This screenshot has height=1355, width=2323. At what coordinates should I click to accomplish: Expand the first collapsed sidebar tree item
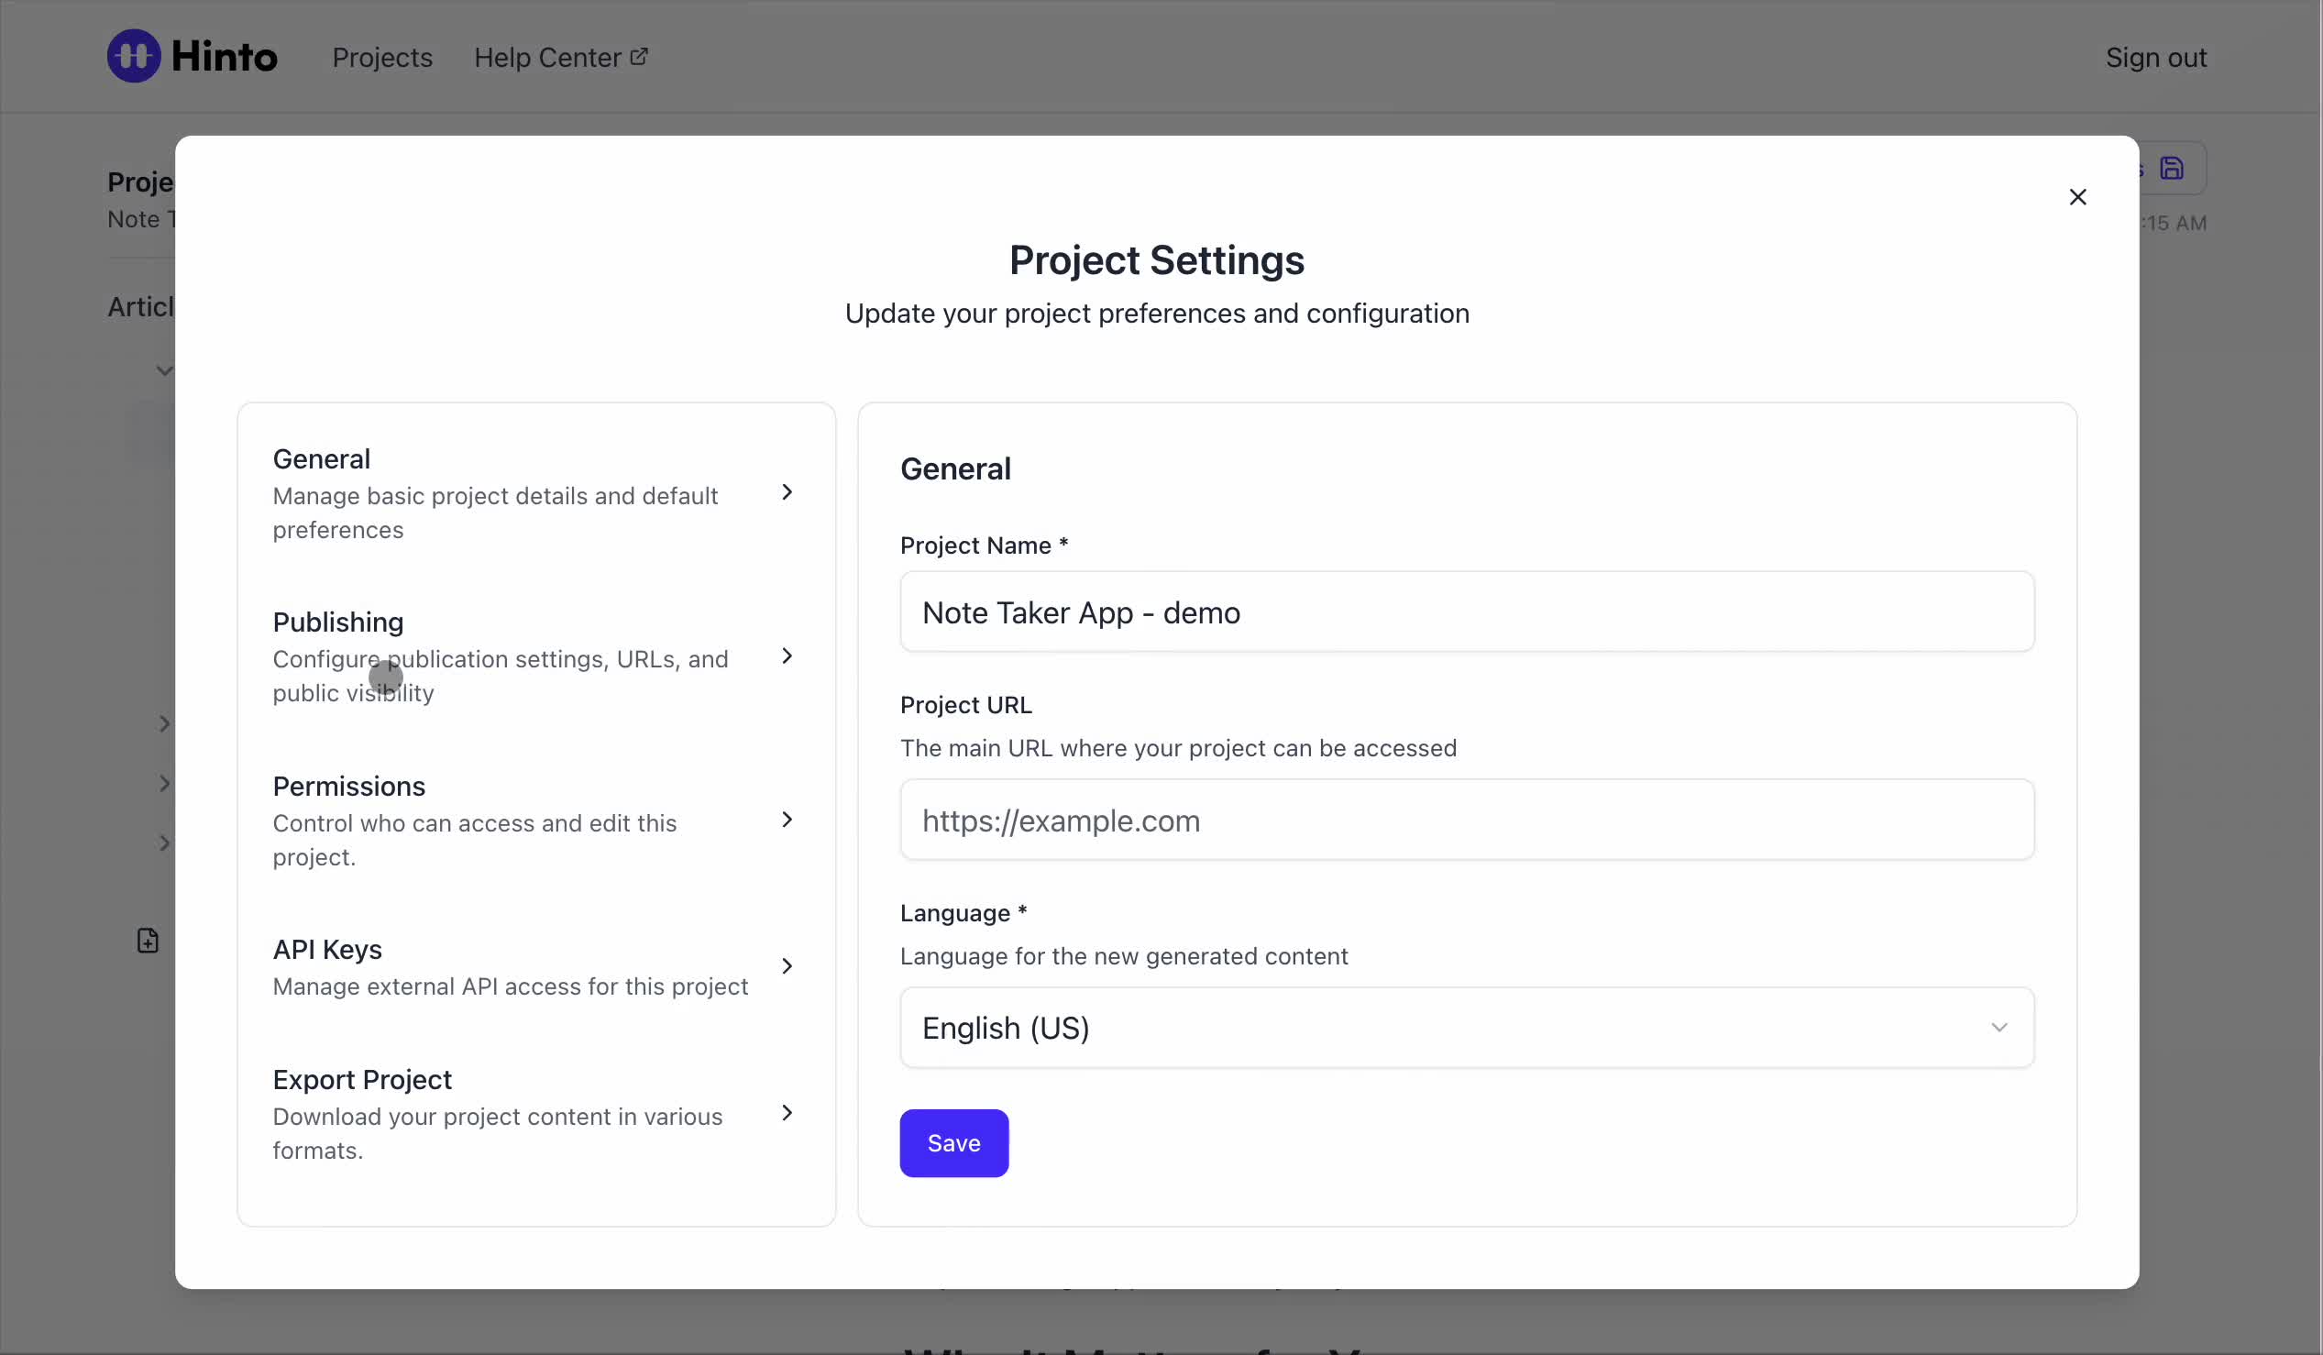[164, 723]
